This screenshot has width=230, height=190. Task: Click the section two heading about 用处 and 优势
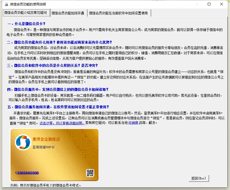click(60, 42)
